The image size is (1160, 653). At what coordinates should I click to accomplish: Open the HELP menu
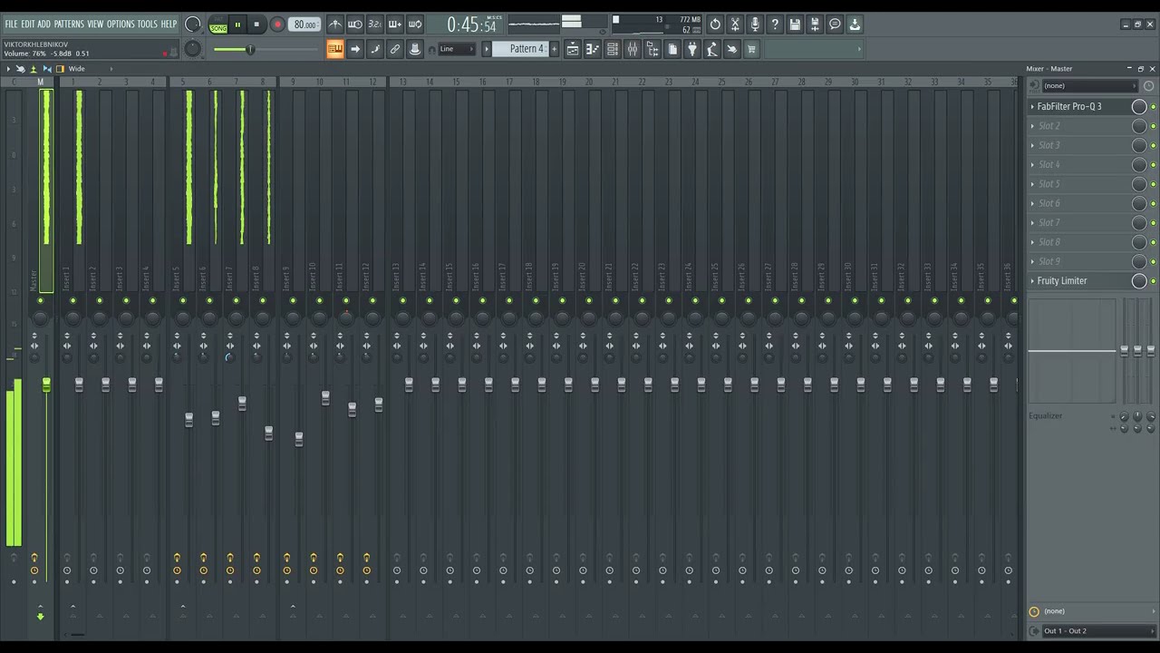coord(169,24)
